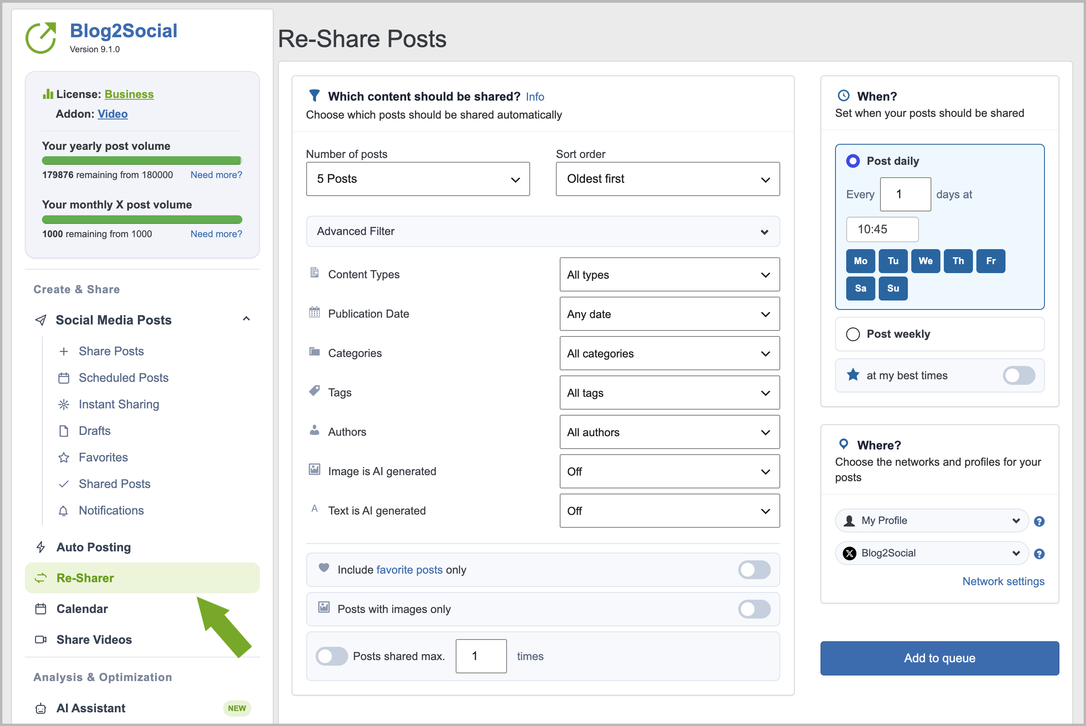
Task: Open the Network settings link
Action: coord(1003,582)
